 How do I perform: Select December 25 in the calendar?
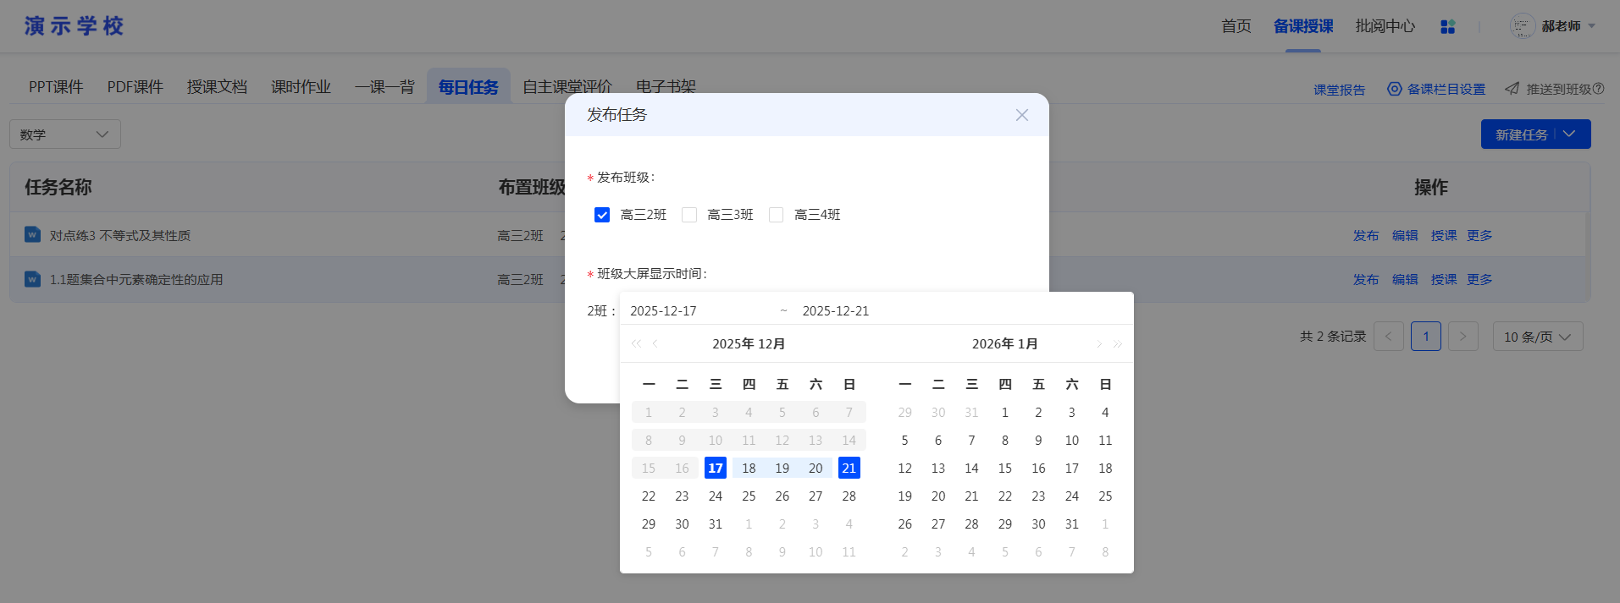click(x=749, y=496)
